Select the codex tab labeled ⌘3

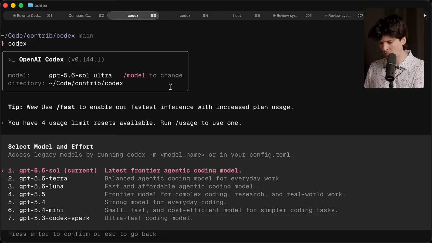point(133,16)
